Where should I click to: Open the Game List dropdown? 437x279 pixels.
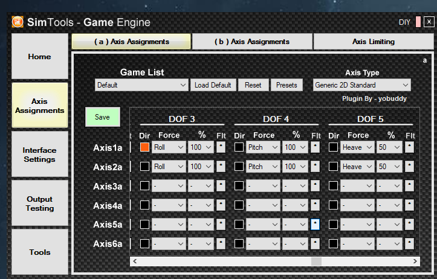click(x=141, y=85)
